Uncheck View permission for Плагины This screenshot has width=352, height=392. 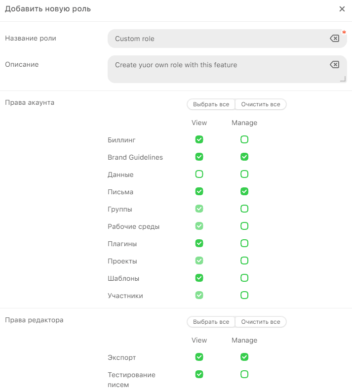pos(199,244)
